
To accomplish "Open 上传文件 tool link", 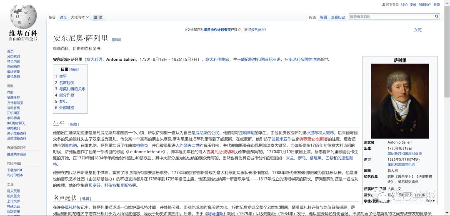I will (13, 201).
